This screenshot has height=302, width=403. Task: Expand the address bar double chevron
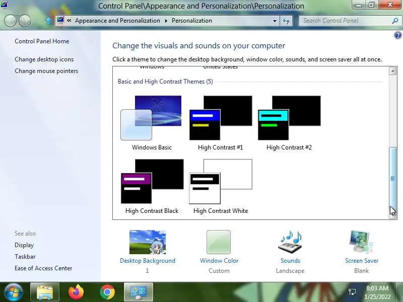pos(69,20)
